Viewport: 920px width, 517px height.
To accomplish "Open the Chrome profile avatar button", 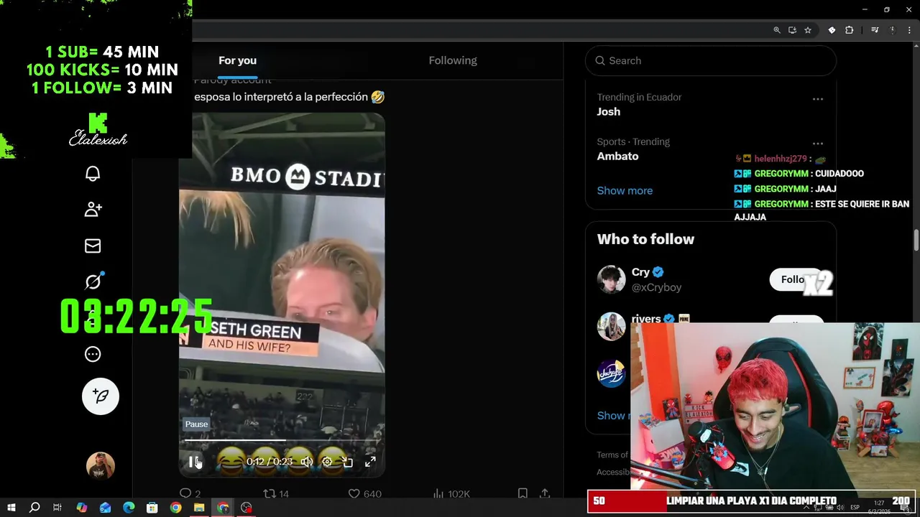I will 893,30.
